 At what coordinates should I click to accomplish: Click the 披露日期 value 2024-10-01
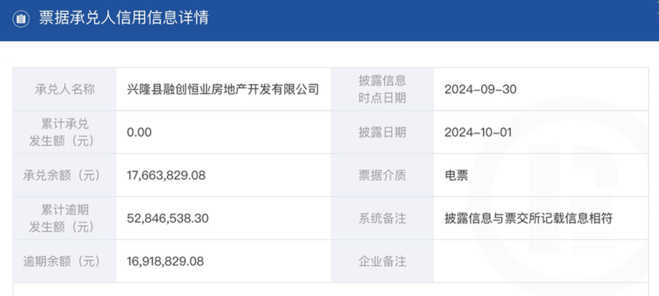tap(480, 132)
